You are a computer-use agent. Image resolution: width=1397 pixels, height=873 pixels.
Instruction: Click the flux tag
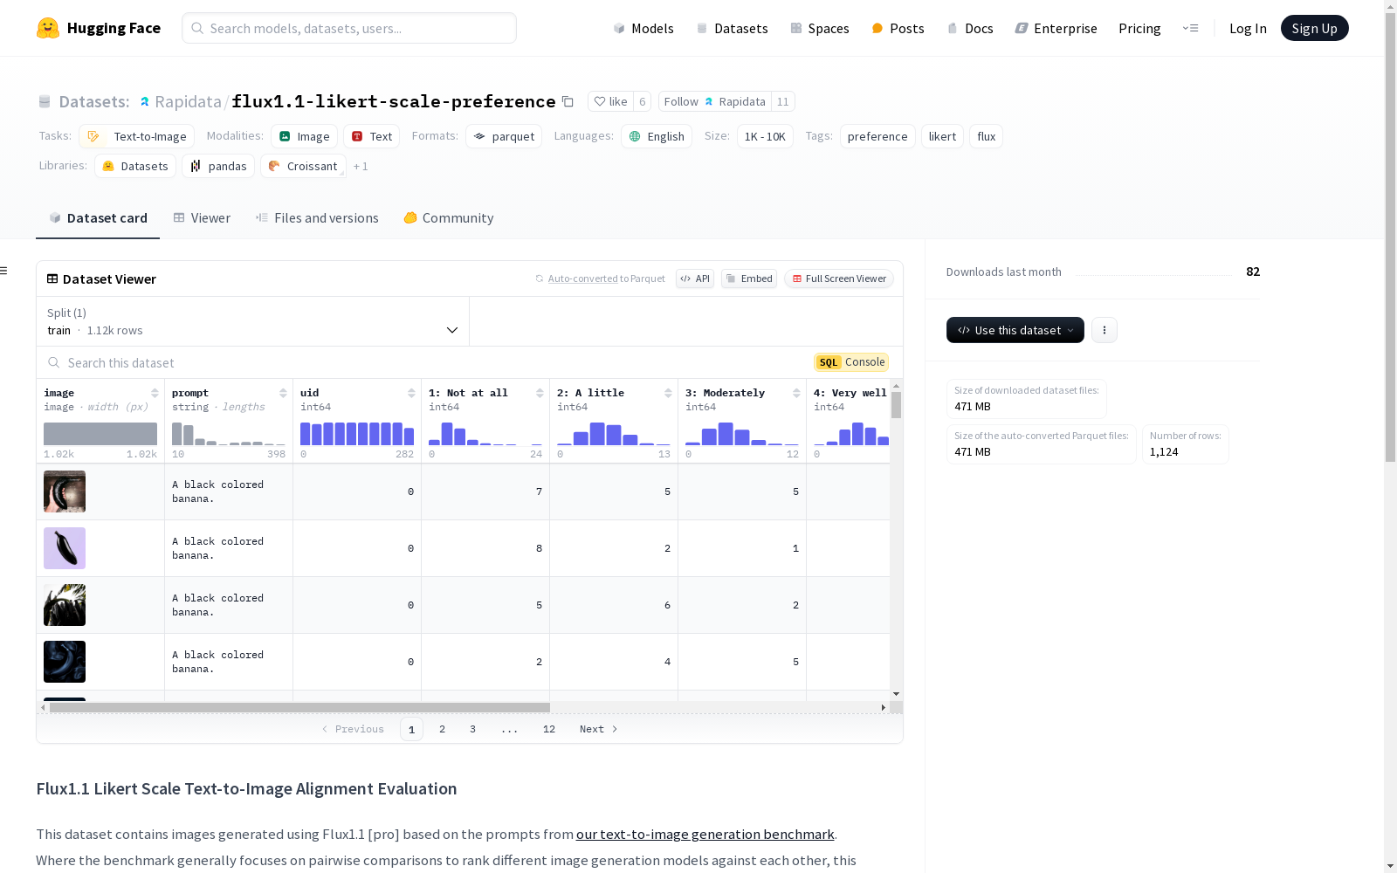point(986,136)
